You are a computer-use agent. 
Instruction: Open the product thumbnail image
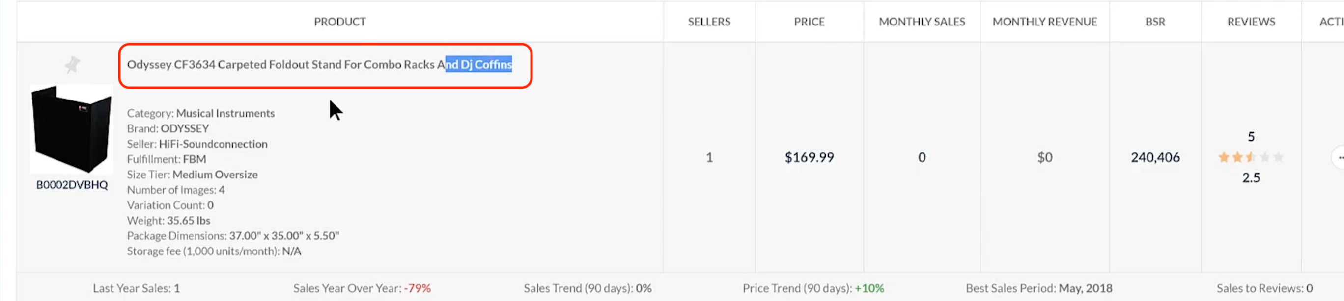coord(72,128)
